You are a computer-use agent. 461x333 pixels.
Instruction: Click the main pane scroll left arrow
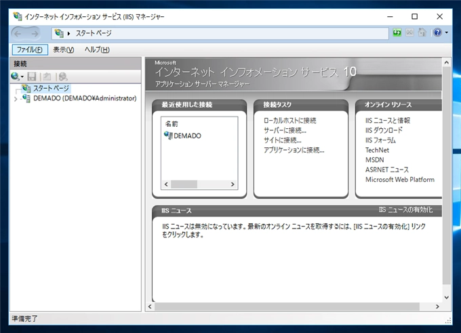point(150,307)
